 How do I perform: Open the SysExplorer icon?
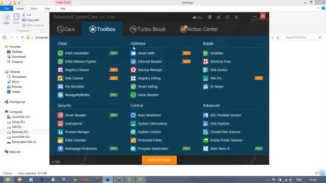coord(60,124)
